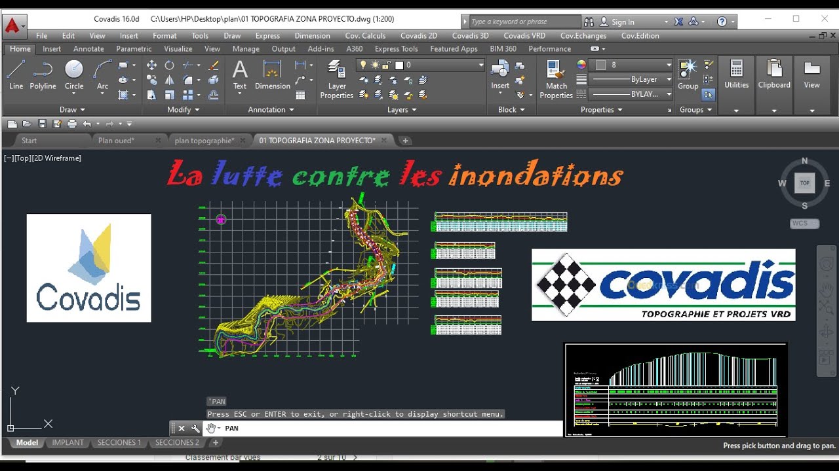839x471 pixels.
Task: Insert a Table from Annotation panel
Action: pos(300,95)
